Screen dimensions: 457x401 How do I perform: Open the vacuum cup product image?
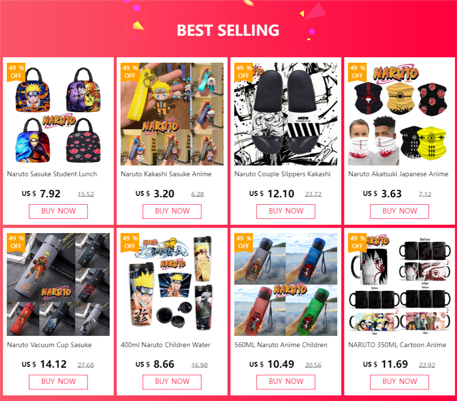point(58,284)
